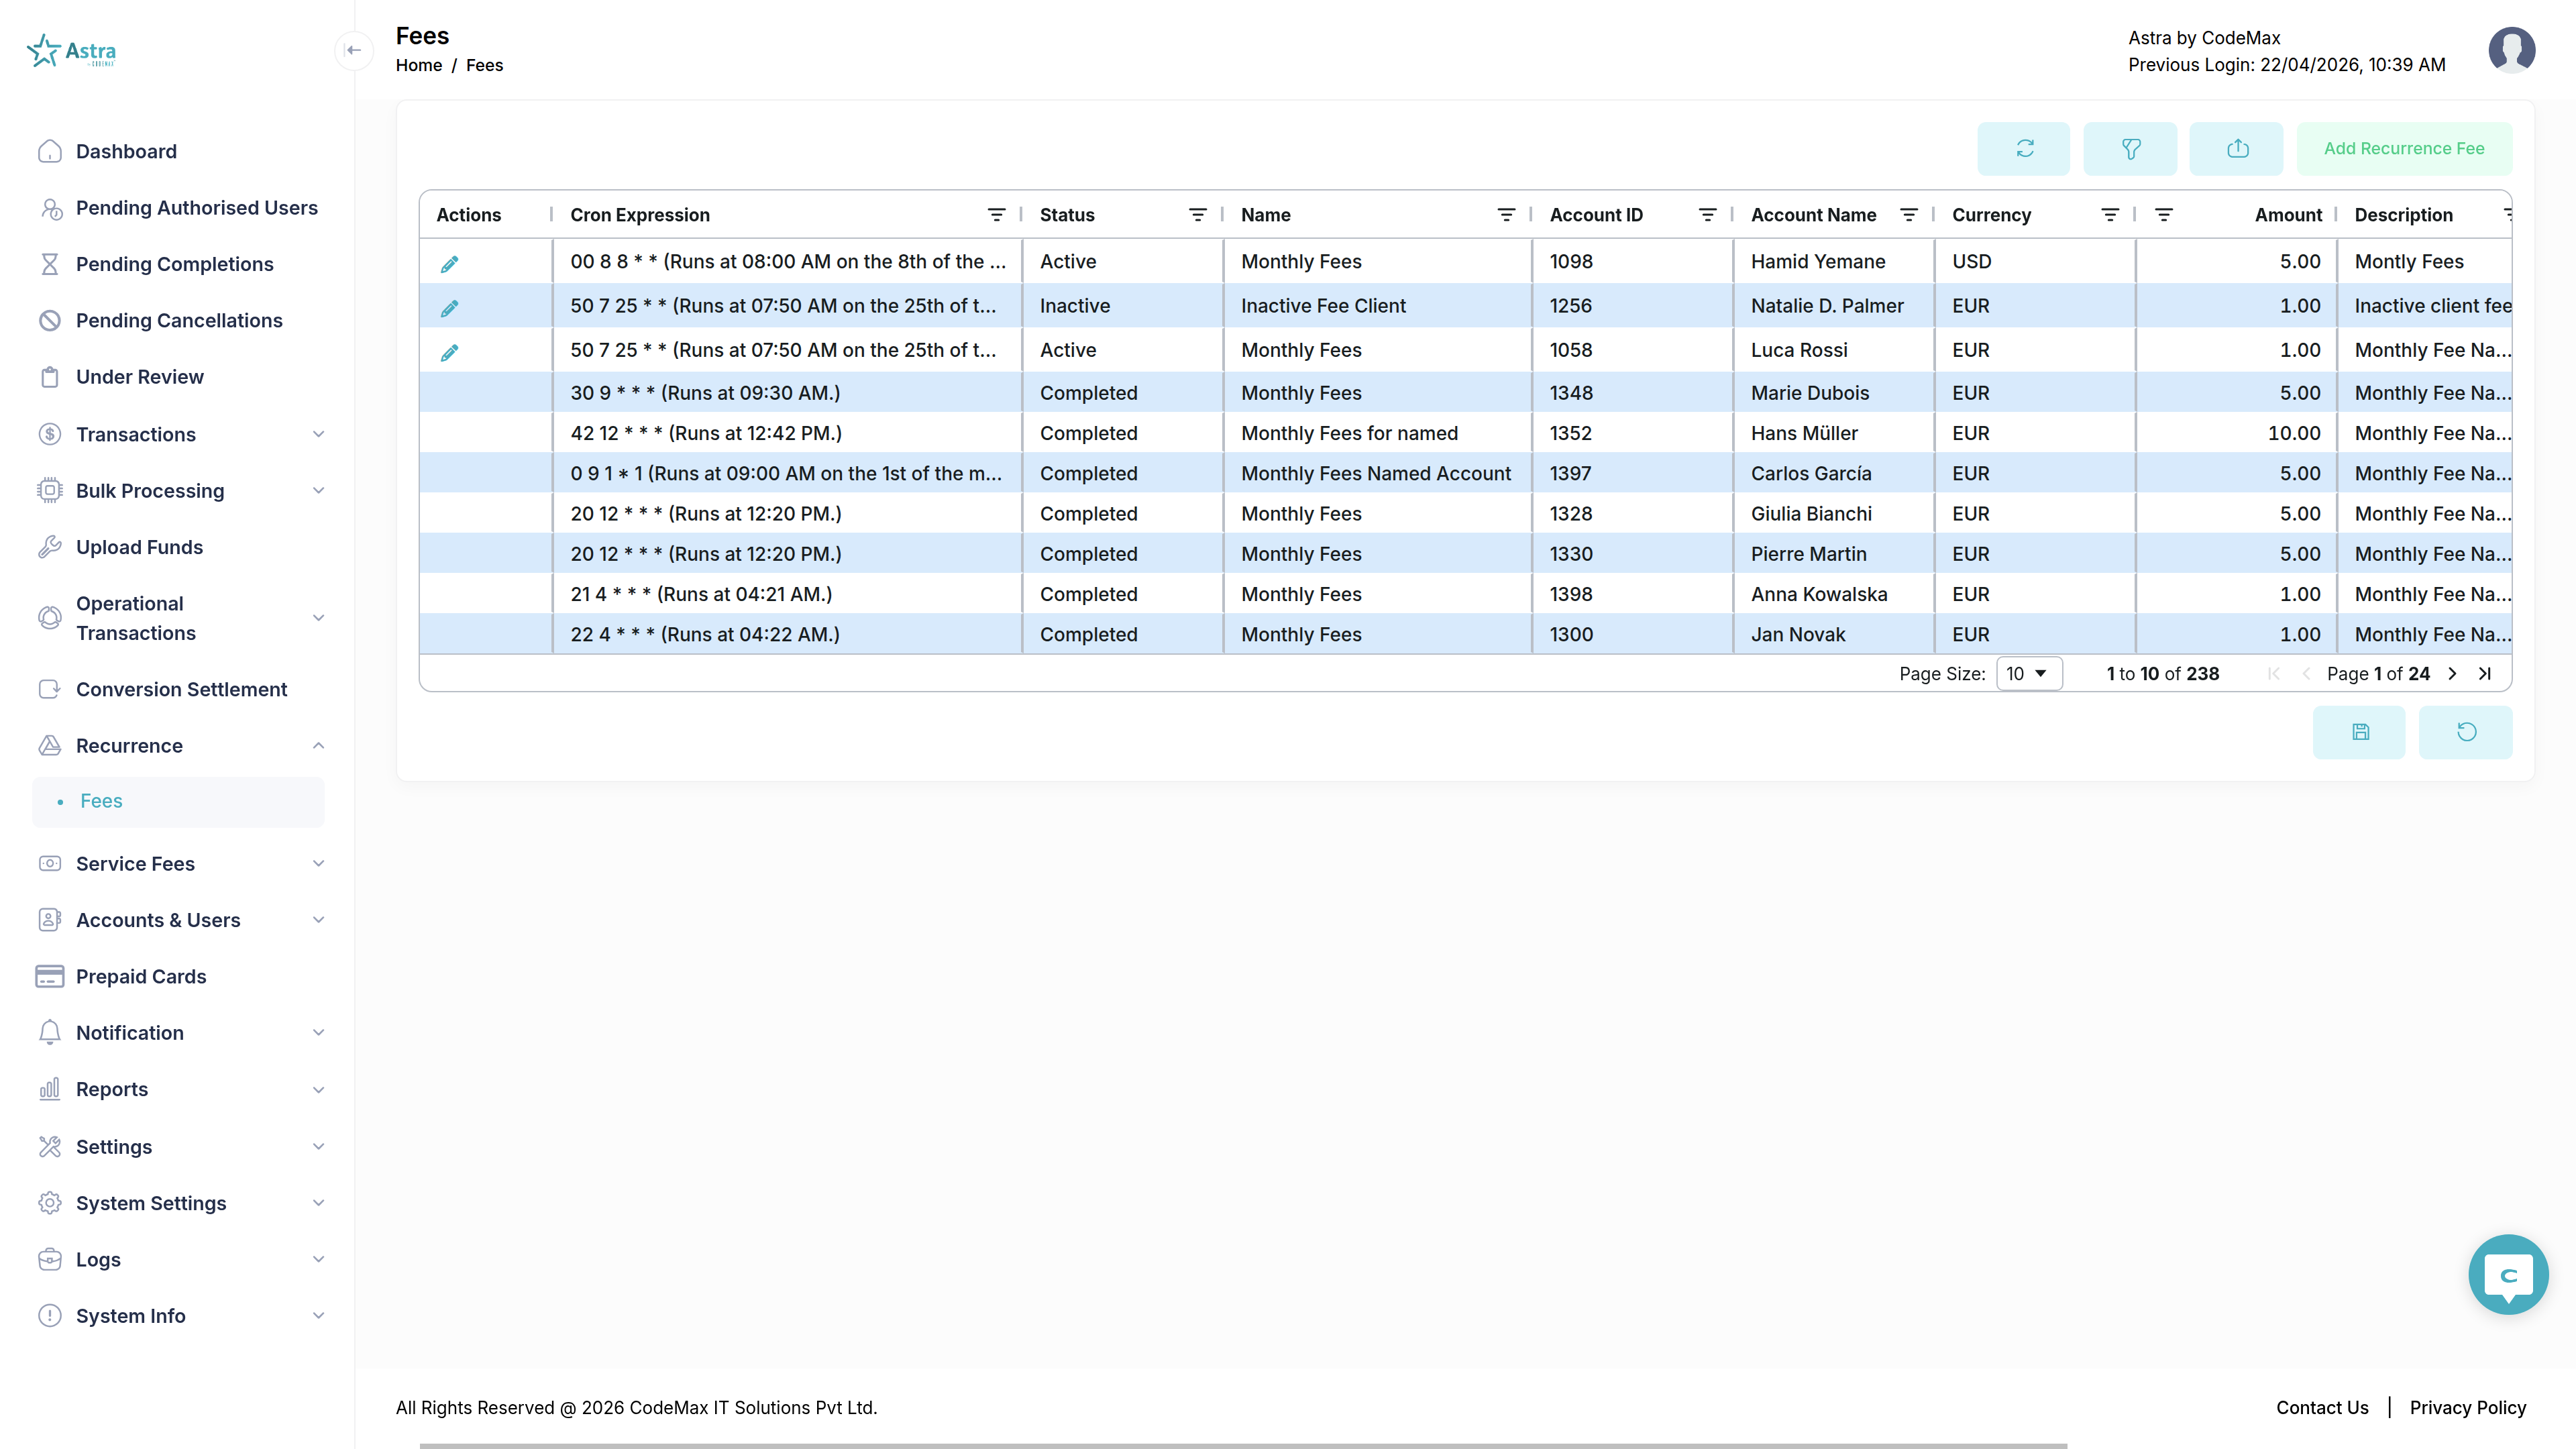2576x1449 pixels.
Task: Expand the Operational Transactions menu
Action: (x=180, y=618)
